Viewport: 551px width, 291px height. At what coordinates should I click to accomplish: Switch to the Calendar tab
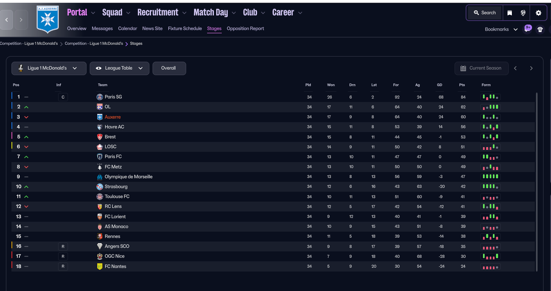tap(127, 28)
